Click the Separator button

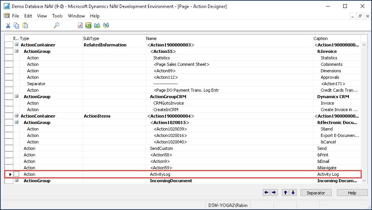click(316, 192)
